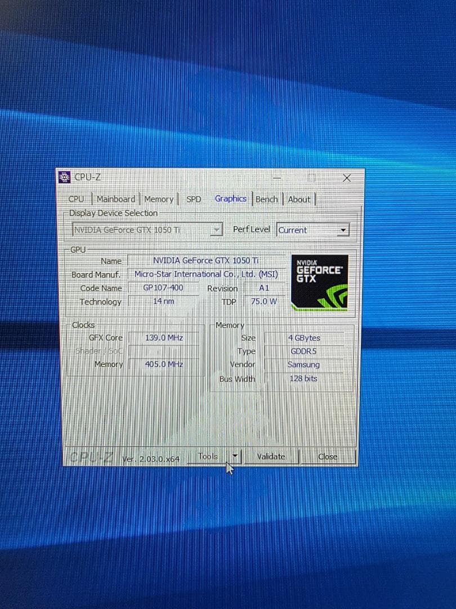Image resolution: width=456 pixels, height=609 pixels.
Task: Expand the arrow next to the Tools button
Action: click(235, 456)
